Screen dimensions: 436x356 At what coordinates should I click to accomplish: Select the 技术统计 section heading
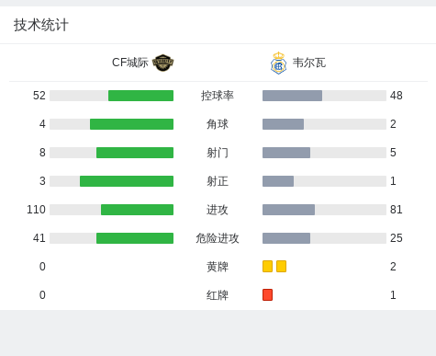[x=41, y=25]
